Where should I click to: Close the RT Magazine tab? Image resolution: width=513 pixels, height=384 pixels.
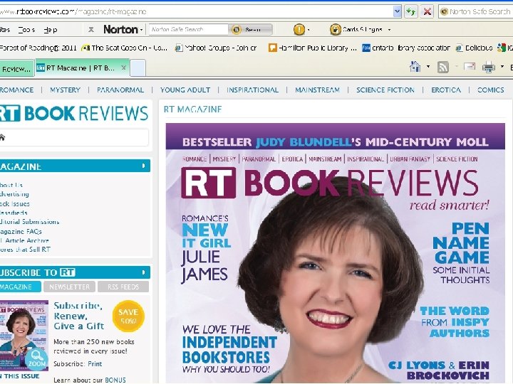click(x=123, y=68)
